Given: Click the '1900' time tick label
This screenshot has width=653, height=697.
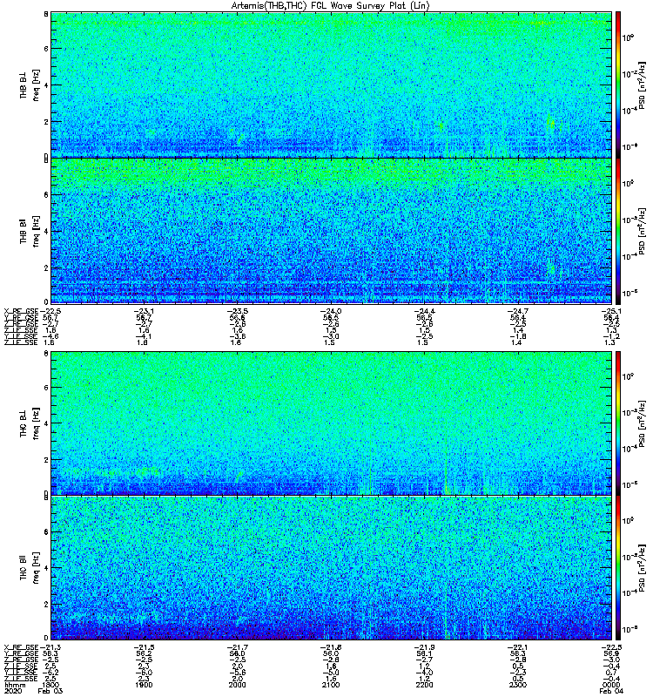Looking at the screenshot, I should pyautogui.click(x=144, y=685).
